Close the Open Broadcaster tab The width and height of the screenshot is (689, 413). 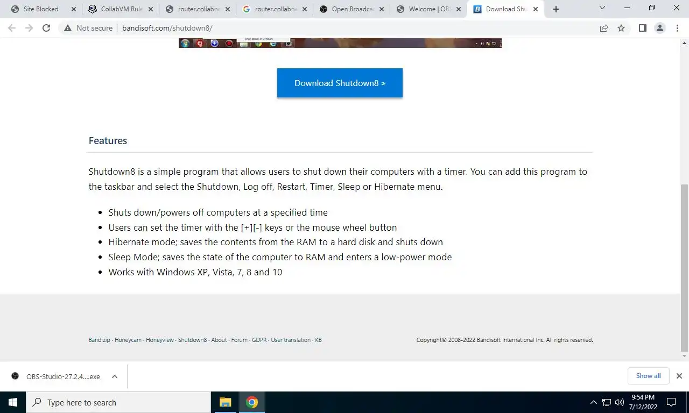(x=382, y=9)
